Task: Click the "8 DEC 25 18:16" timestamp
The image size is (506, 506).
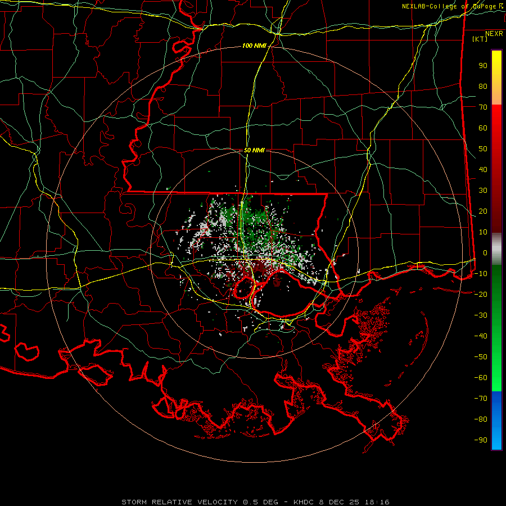Action: (354, 502)
